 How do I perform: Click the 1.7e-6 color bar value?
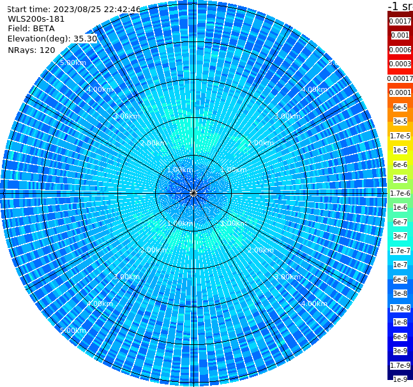pyautogui.click(x=400, y=193)
